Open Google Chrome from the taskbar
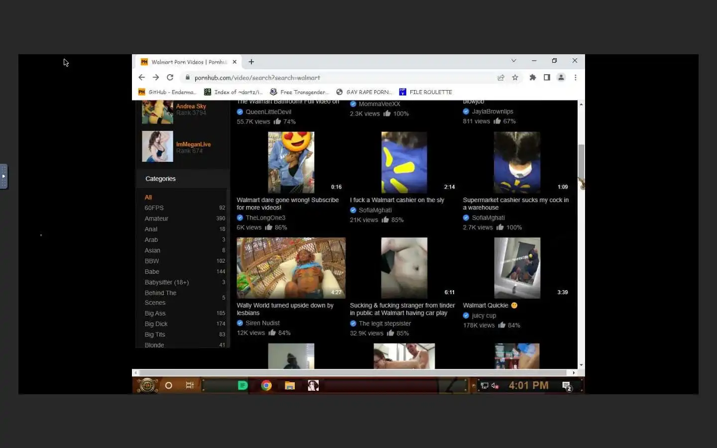717x448 pixels. [266, 386]
